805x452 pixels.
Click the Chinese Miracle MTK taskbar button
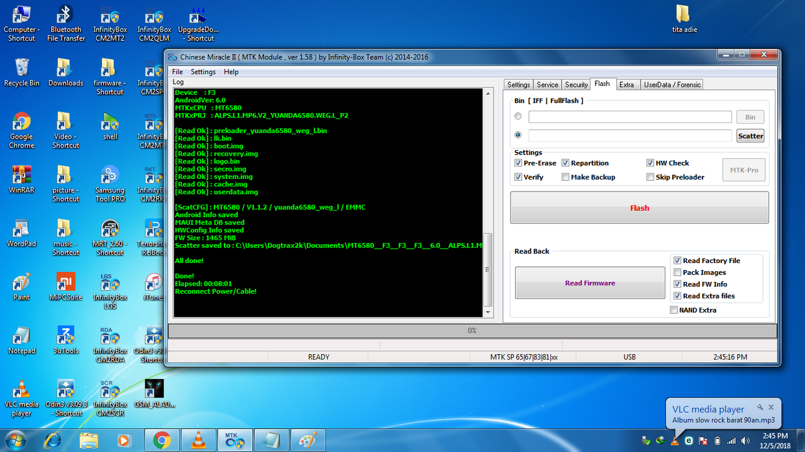(235, 441)
